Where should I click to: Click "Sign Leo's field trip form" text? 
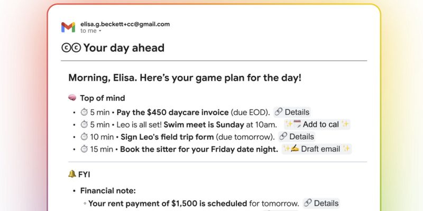click(167, 137)
